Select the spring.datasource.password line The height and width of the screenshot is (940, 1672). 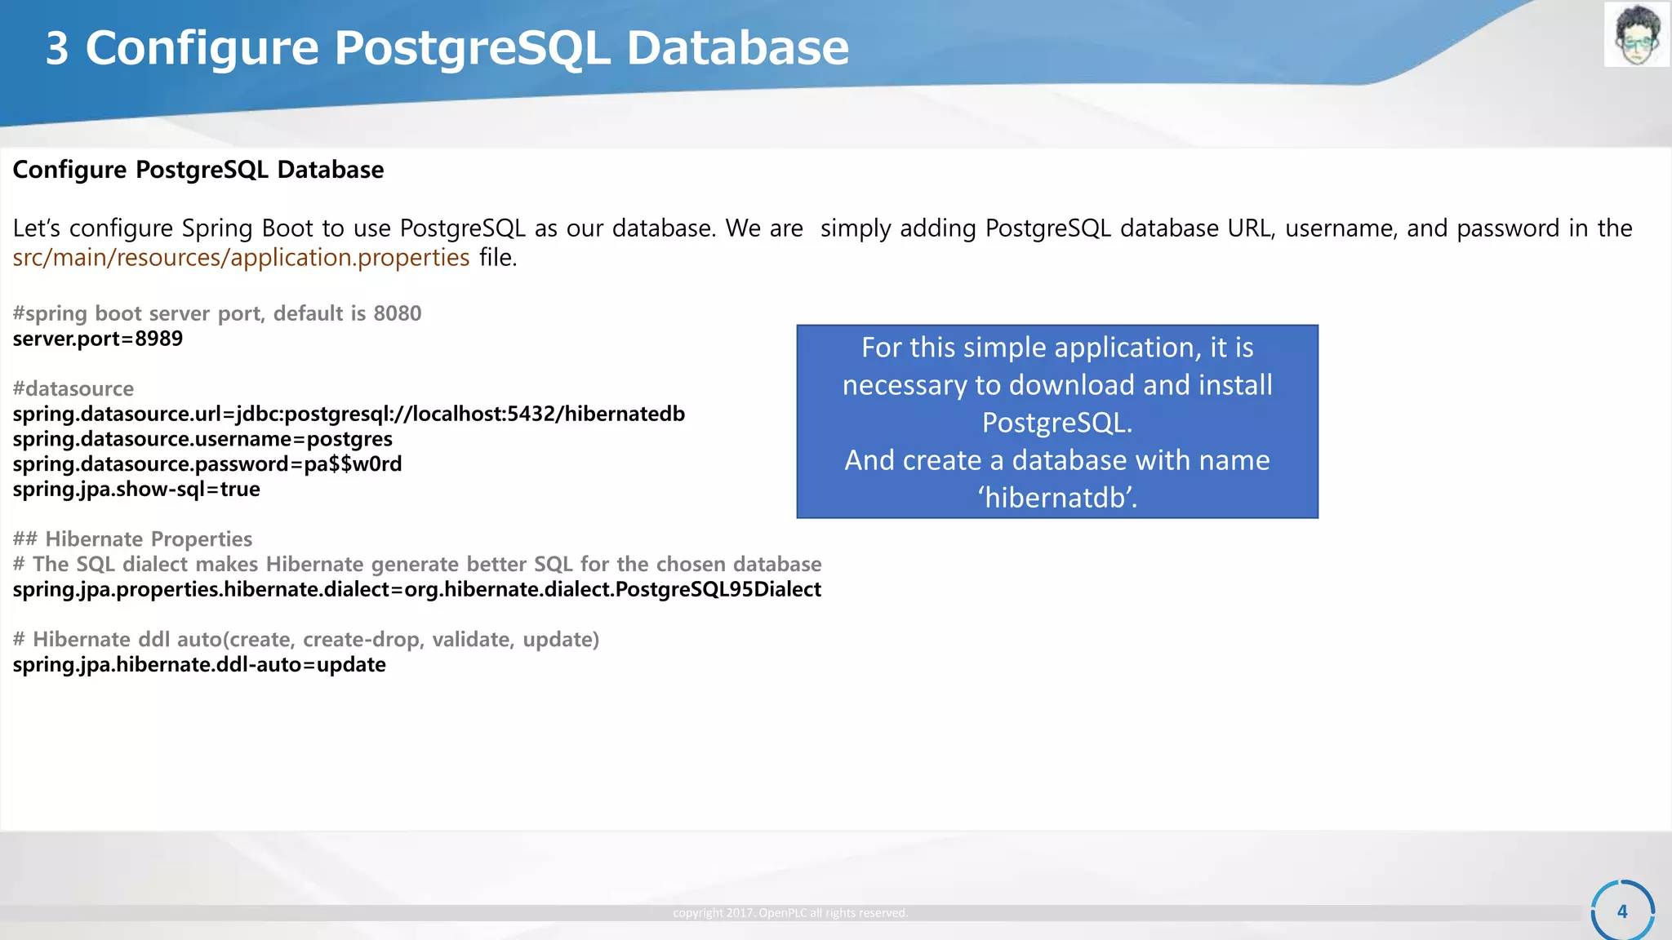pos(207,463)
